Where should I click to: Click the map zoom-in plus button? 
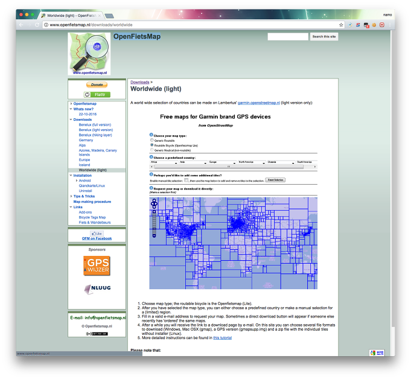click(154, 211)
